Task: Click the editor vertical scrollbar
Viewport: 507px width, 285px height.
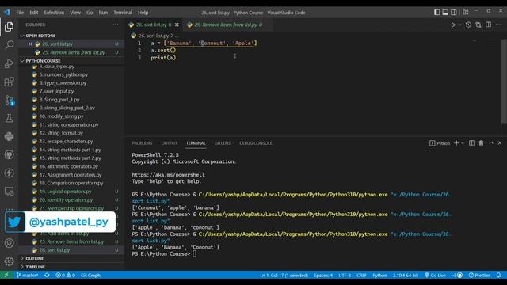Action: click(x=504, y=81)
